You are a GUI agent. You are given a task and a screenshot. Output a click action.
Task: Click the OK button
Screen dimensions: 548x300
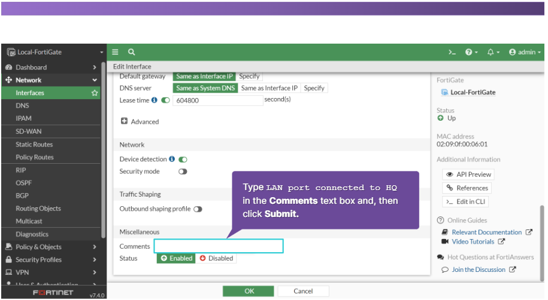point(249,291)
